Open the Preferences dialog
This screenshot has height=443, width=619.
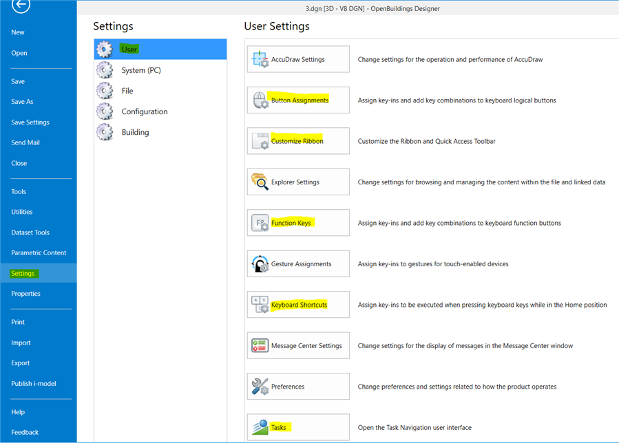(298, 386)
